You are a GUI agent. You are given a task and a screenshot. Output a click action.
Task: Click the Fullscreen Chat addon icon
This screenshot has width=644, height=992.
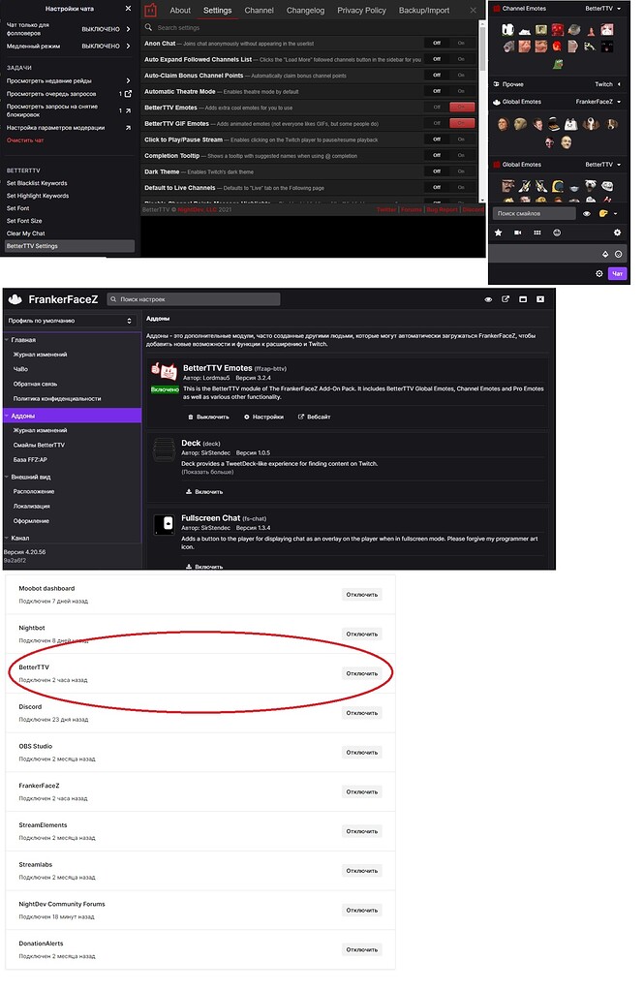point(165,524)
